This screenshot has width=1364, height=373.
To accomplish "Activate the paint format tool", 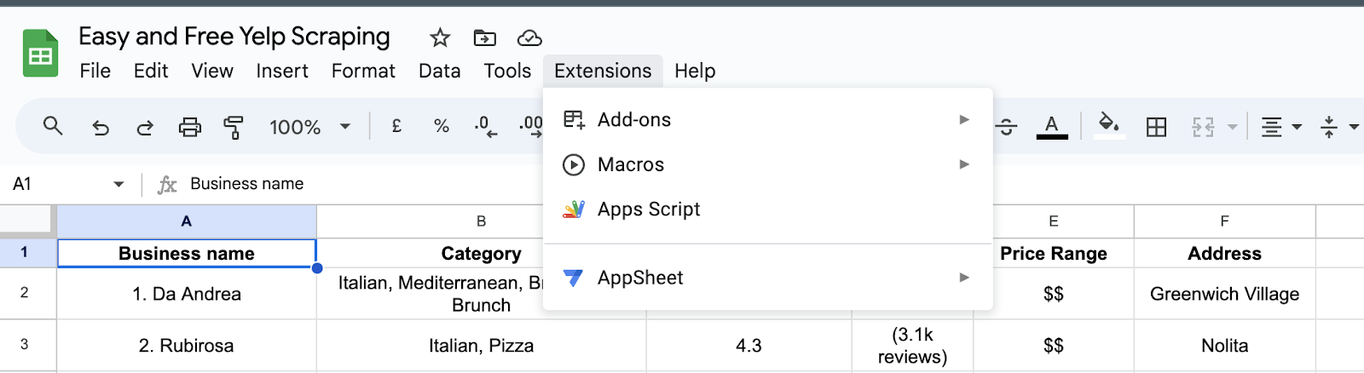I will 233,128.
